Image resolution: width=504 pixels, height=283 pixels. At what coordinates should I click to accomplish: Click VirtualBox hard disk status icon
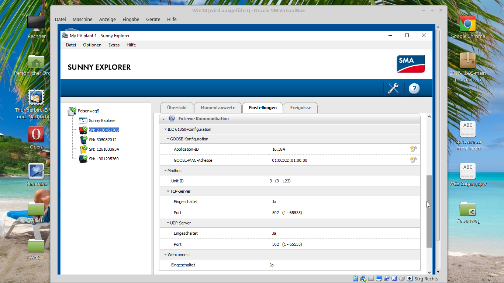click(x=356, y=279)
